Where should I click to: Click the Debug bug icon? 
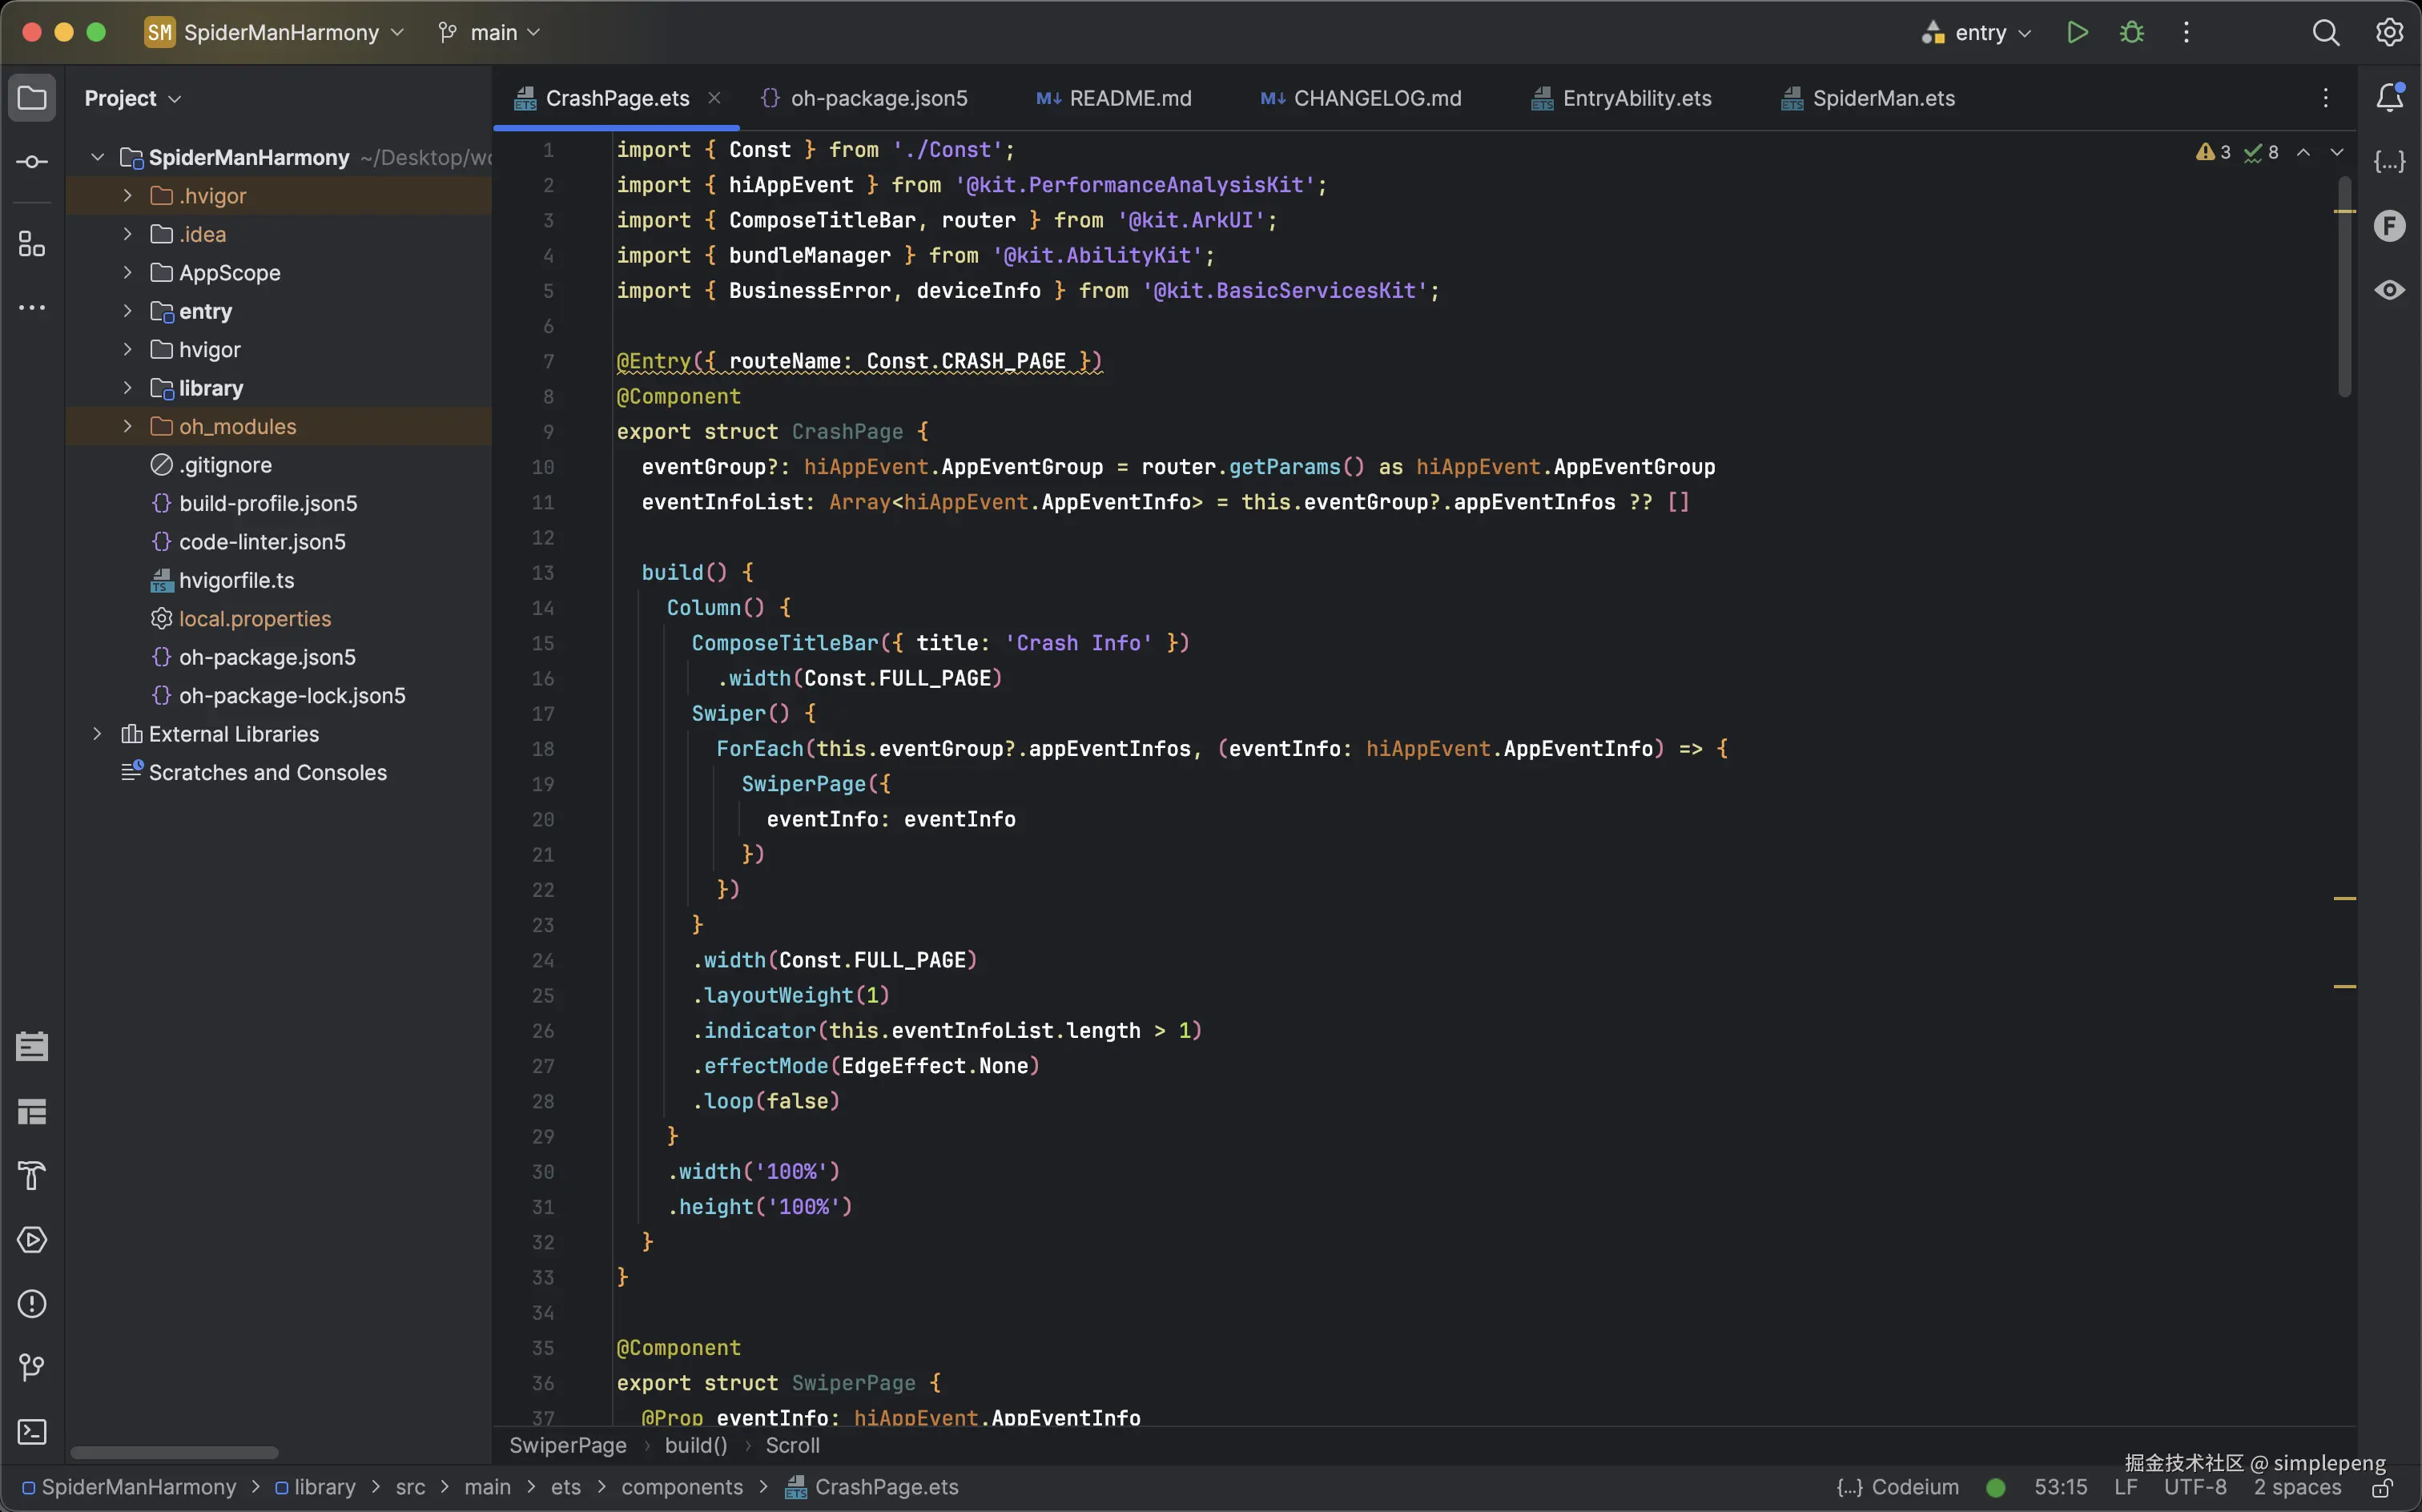coord(2131,32)
